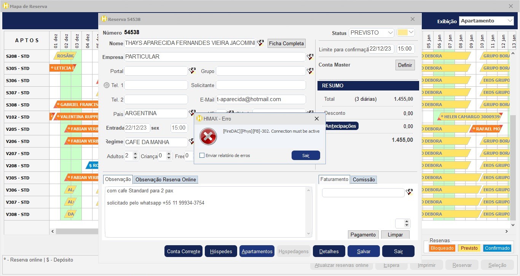The height and width of the screenshot is (276, 520).
Task: Close the HMAX - Erro dialog
Action: click(316, 119)
